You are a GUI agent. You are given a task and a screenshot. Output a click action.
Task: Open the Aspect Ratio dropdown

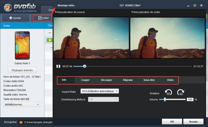pos(100,91)
